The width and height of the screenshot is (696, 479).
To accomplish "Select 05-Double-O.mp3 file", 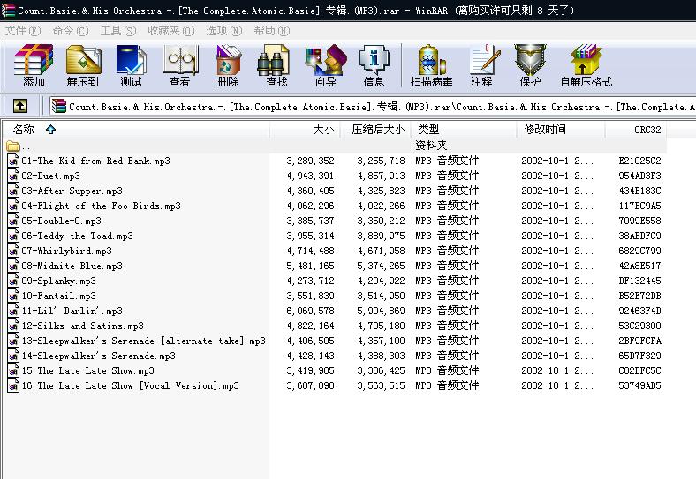I will point(61,221).
